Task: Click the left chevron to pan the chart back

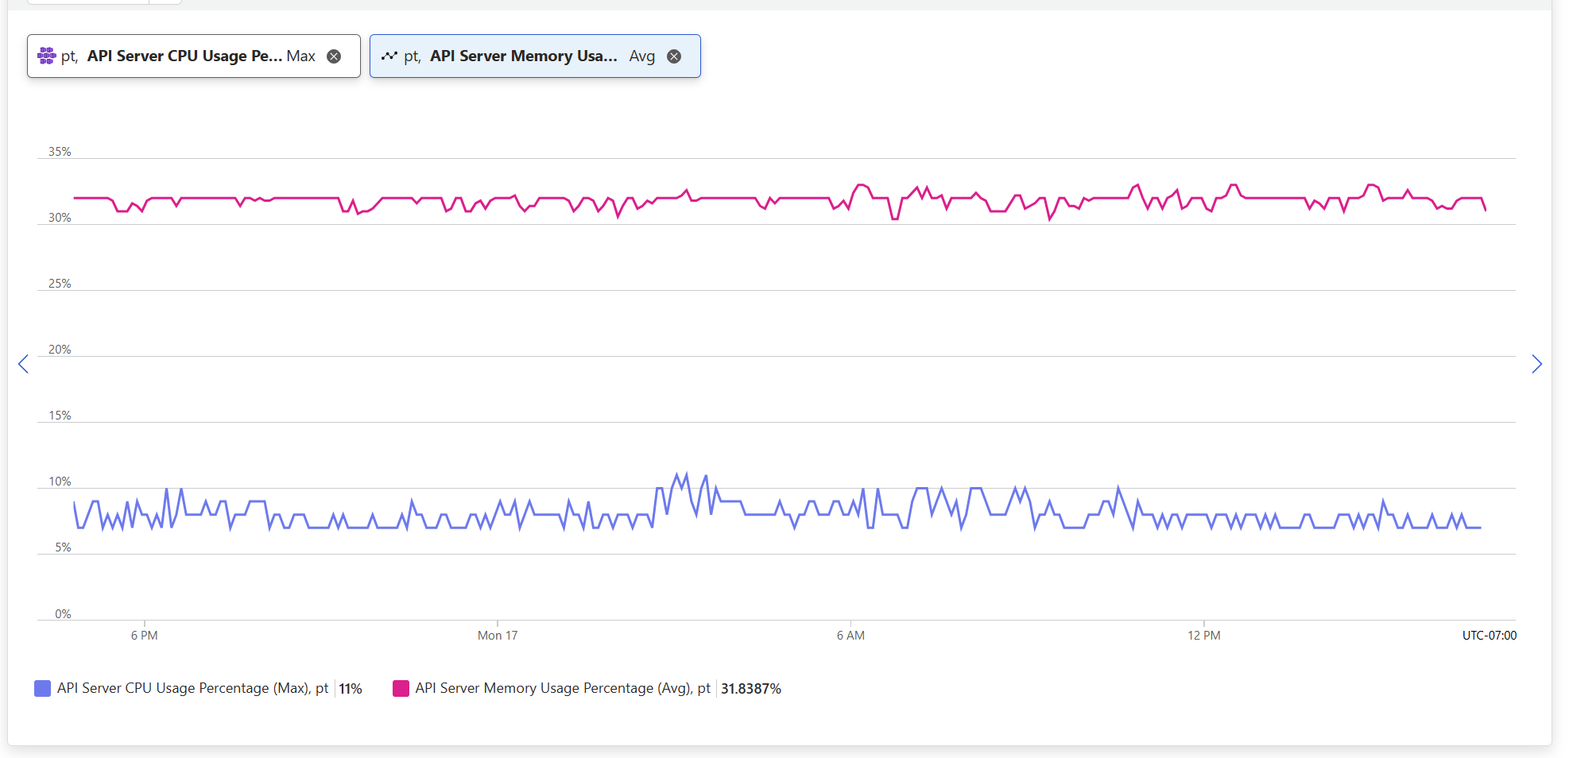Action: (x=23, y=364)
